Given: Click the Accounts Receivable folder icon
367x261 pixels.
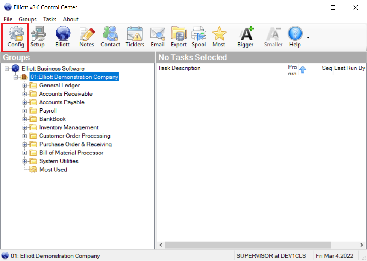Looking at the screenshot, I should coord(33,94).
